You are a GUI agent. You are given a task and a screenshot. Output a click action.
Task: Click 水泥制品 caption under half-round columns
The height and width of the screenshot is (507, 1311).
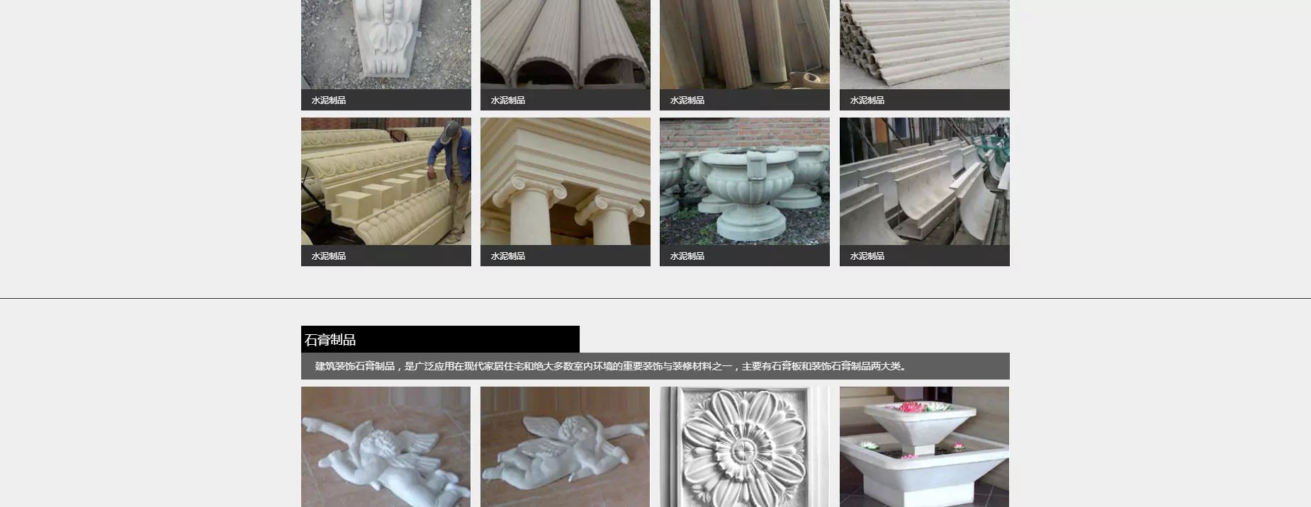[508, 100]
